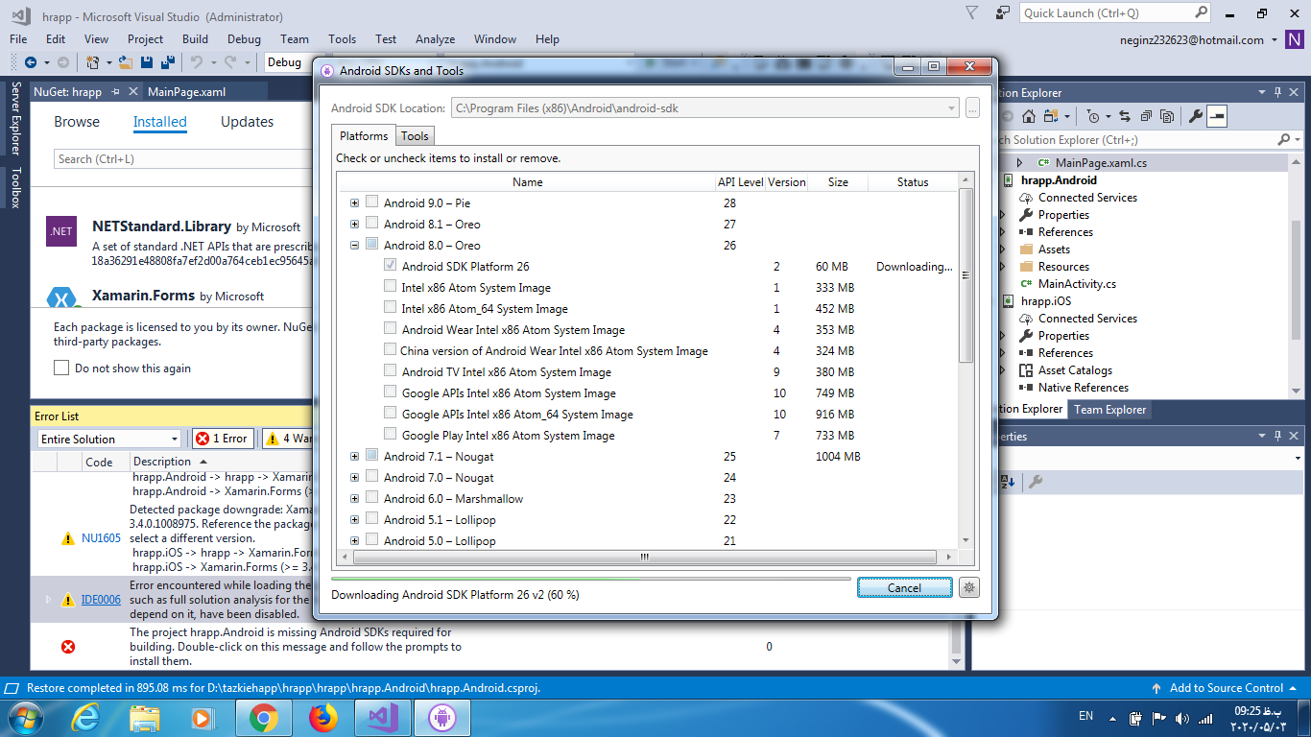
Task: Click the Navigate Backward toolbar icon
Action: [x=30, y=62]
